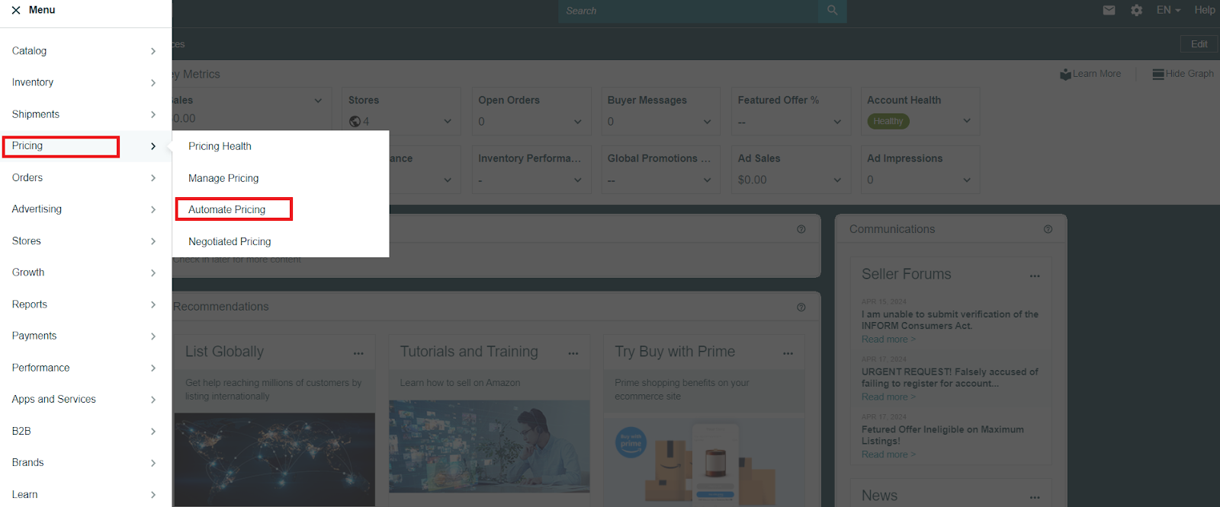Screen dimensions: 1220x507
Task: Close the Menu with the X icon
Action: pos(16,11)
